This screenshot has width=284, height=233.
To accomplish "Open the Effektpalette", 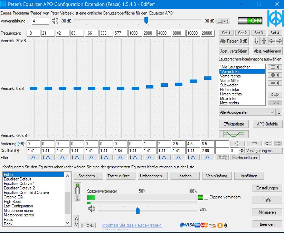I will pyautogui.click(x=234, y=124).
